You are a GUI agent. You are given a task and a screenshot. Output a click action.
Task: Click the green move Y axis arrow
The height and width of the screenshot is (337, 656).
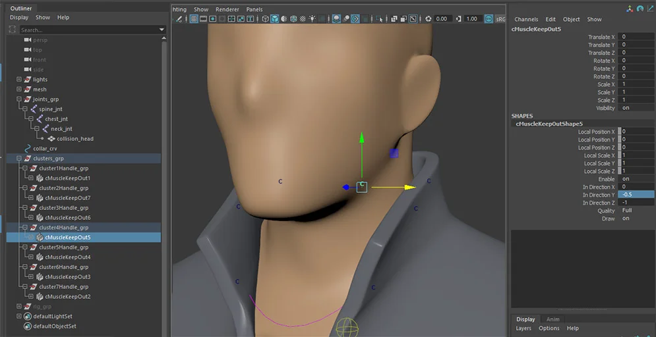(x=362, y=138)
